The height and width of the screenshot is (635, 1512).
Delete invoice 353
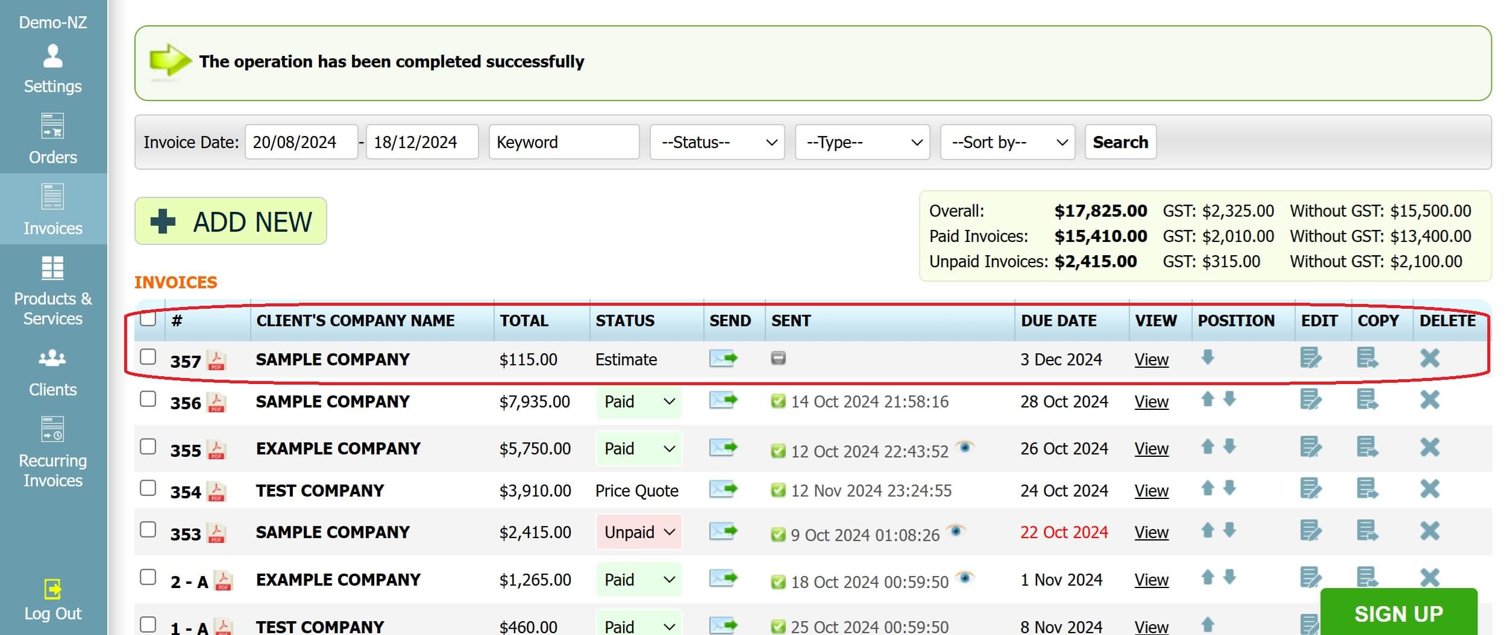[x=1429, y=531]
